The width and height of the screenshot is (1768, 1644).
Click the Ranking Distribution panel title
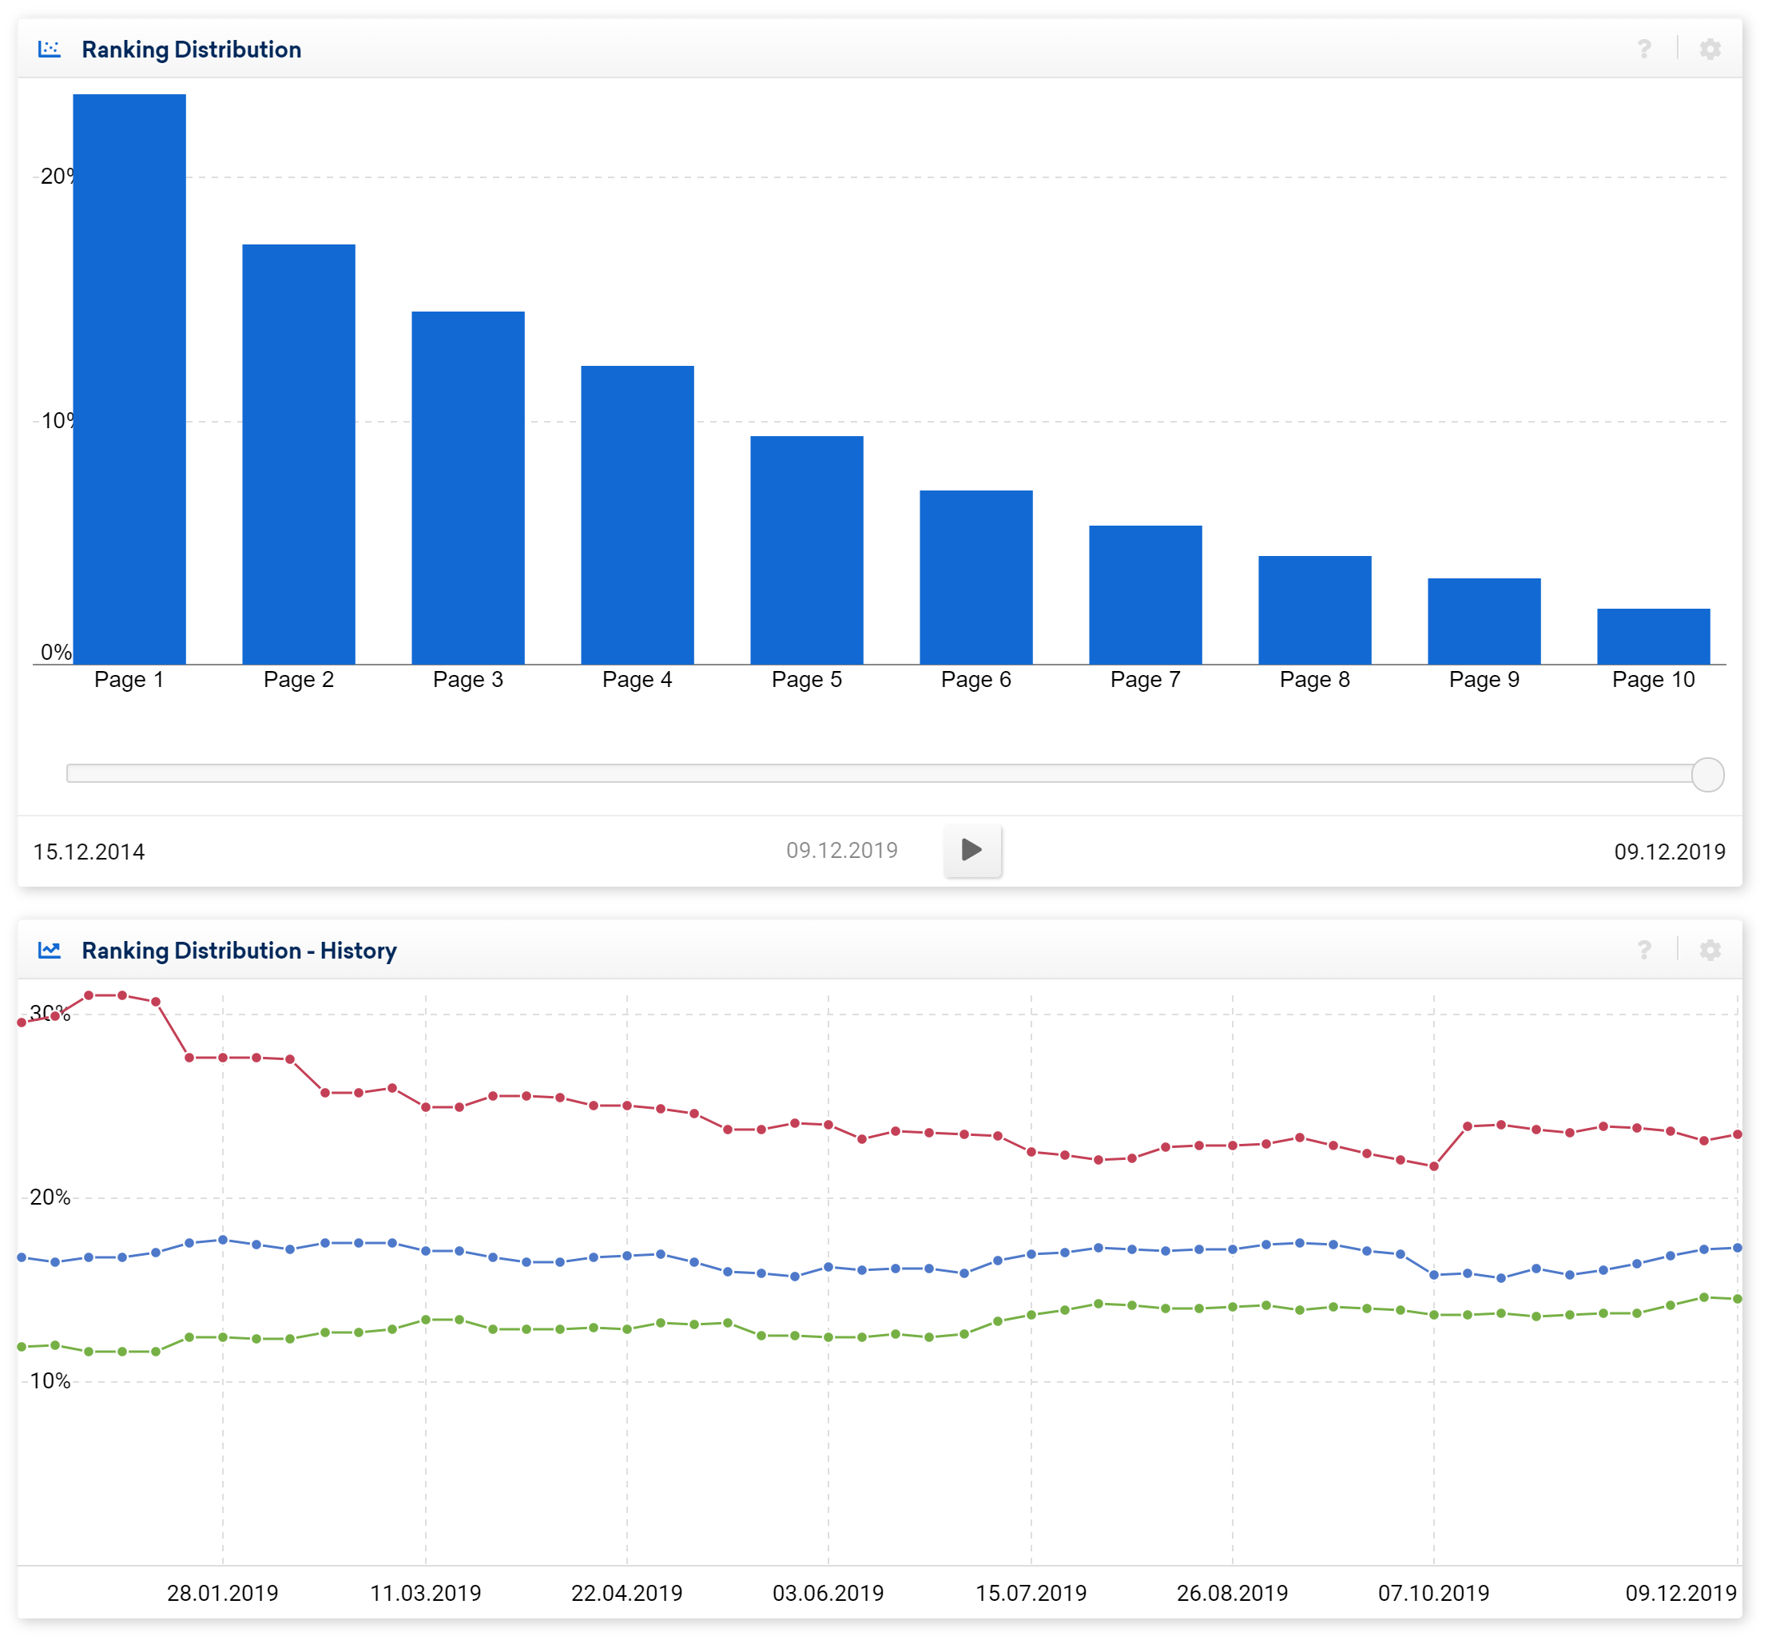pos(191,50)
